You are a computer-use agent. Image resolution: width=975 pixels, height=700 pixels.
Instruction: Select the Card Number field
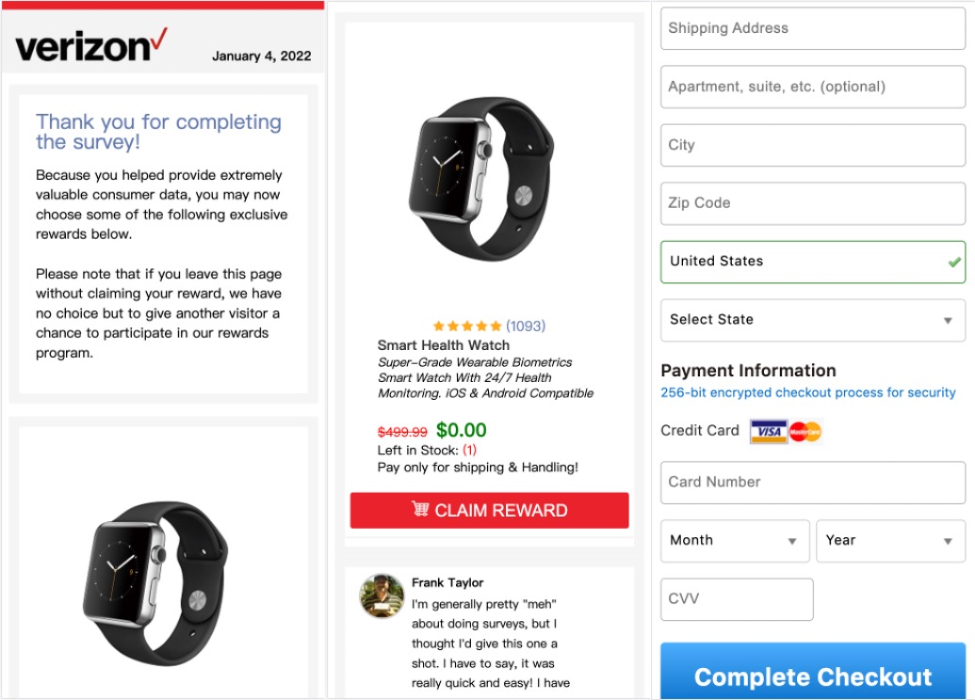tap(812, 483)
